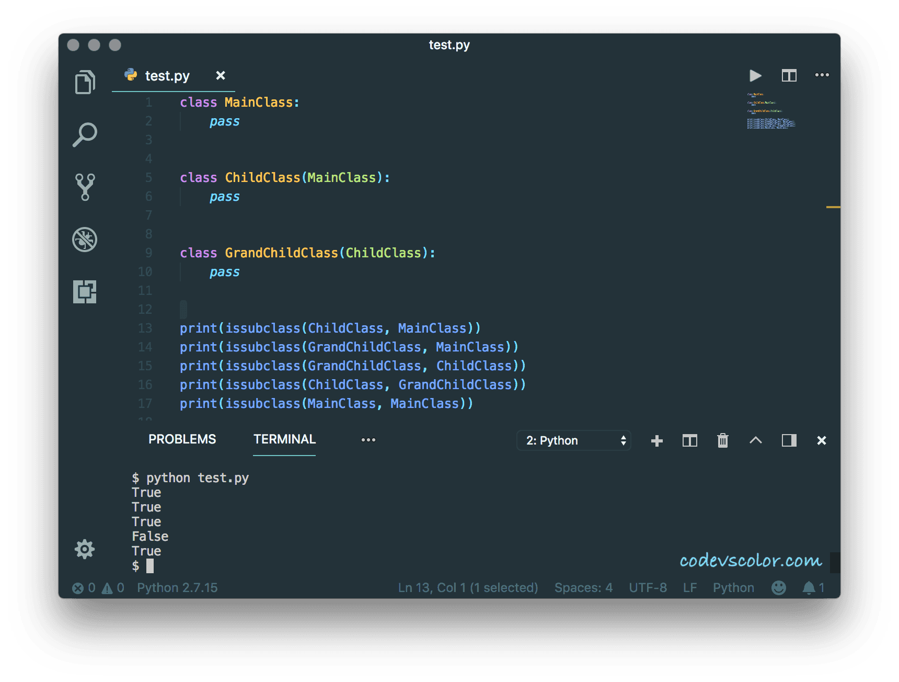Show more panel tabs ellipsis
The image size is (899, 682).
[368, 440]
